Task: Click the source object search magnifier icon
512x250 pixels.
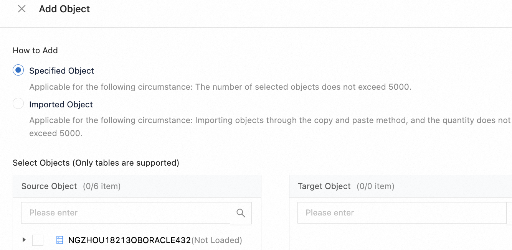Action: tap(241, 213)
